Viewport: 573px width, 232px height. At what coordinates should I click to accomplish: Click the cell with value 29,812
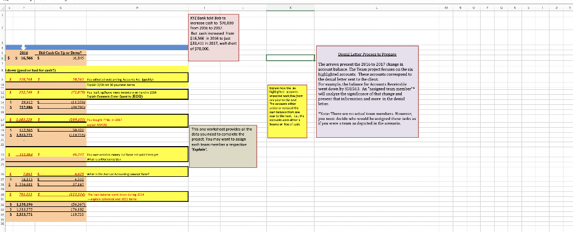click(x=27, y=104)
